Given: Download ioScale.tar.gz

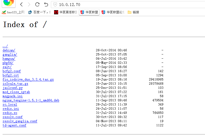Looking at the screenshot, I should (x=15, y=84).
